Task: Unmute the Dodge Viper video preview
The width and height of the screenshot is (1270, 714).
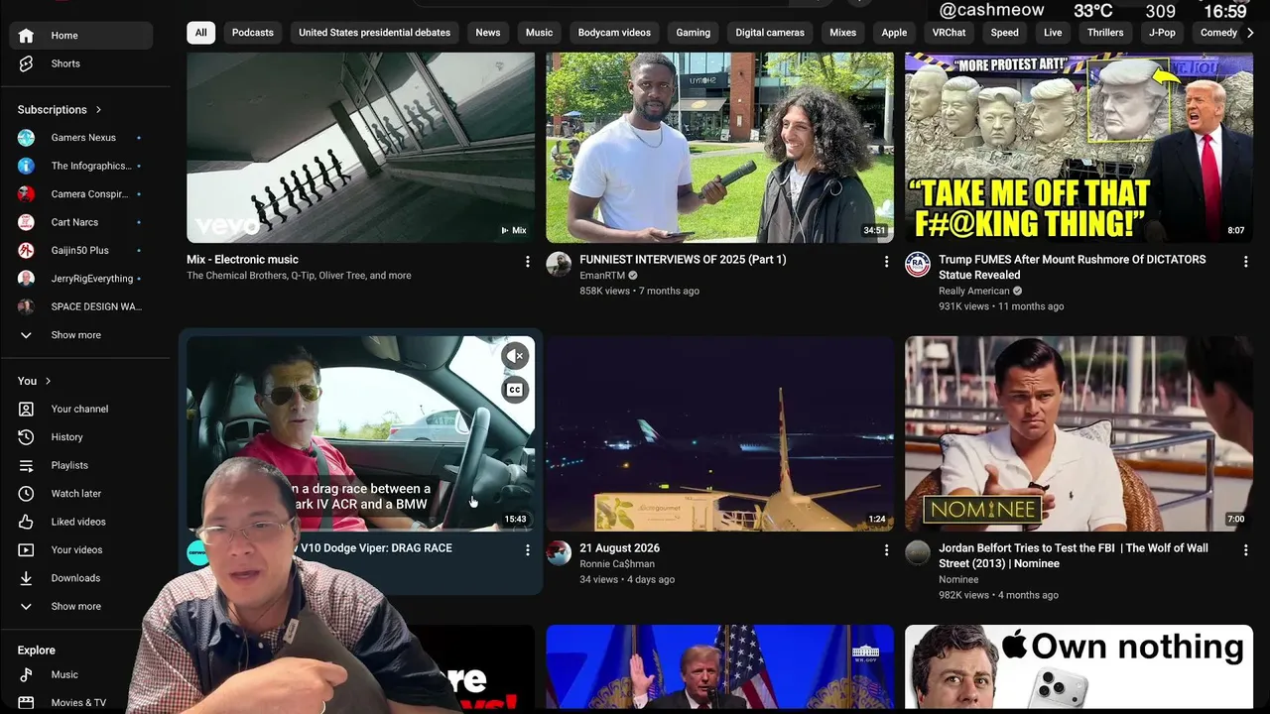Action: click(x=515, y=356)
